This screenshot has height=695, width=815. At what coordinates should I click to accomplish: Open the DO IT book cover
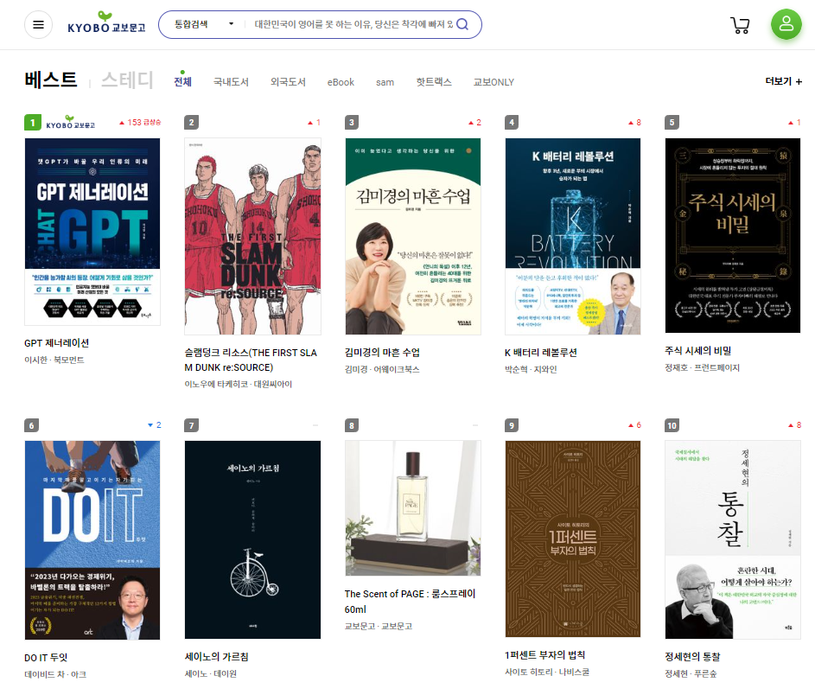(x=92, y=540)
